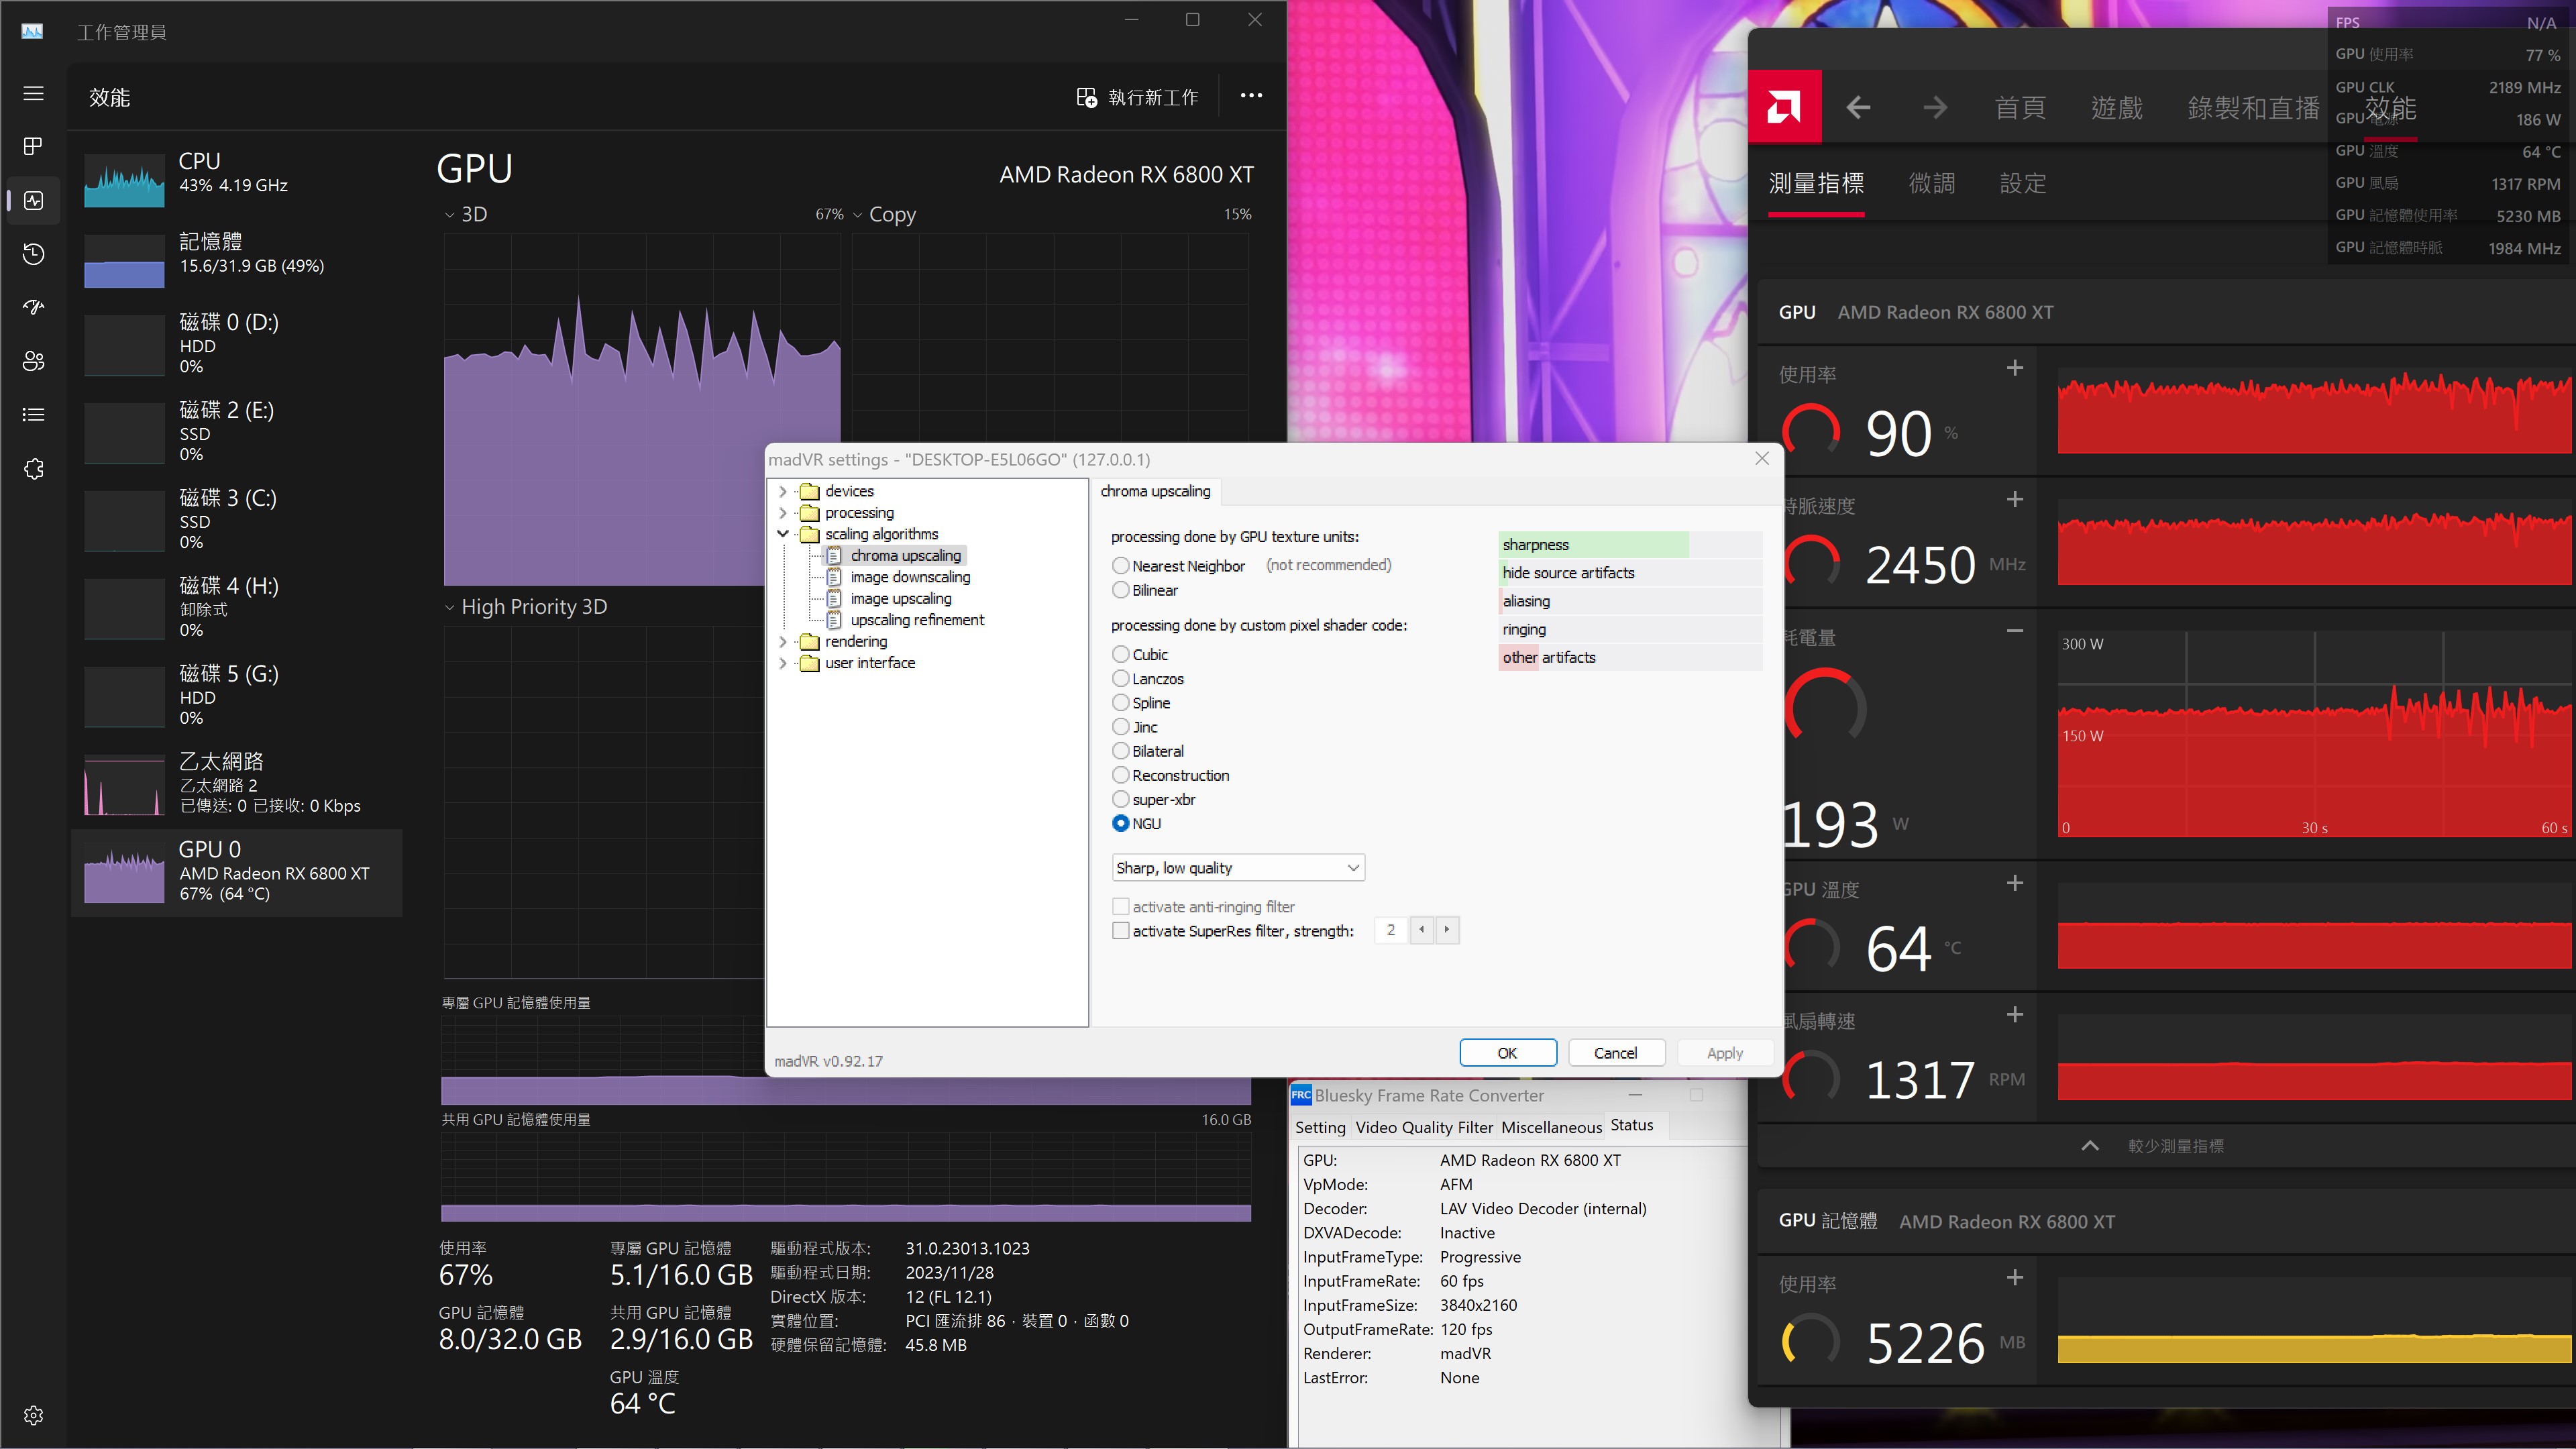Screen dimensions: 2576x1449
Task: Enable the activate SuperRes filter checkbox
Action: 1121,931
